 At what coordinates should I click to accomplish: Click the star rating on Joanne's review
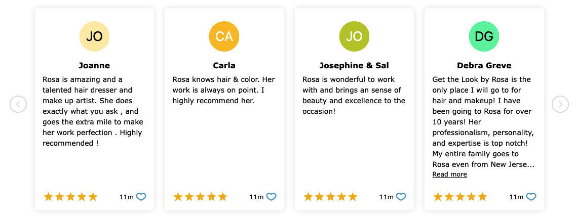70,197
